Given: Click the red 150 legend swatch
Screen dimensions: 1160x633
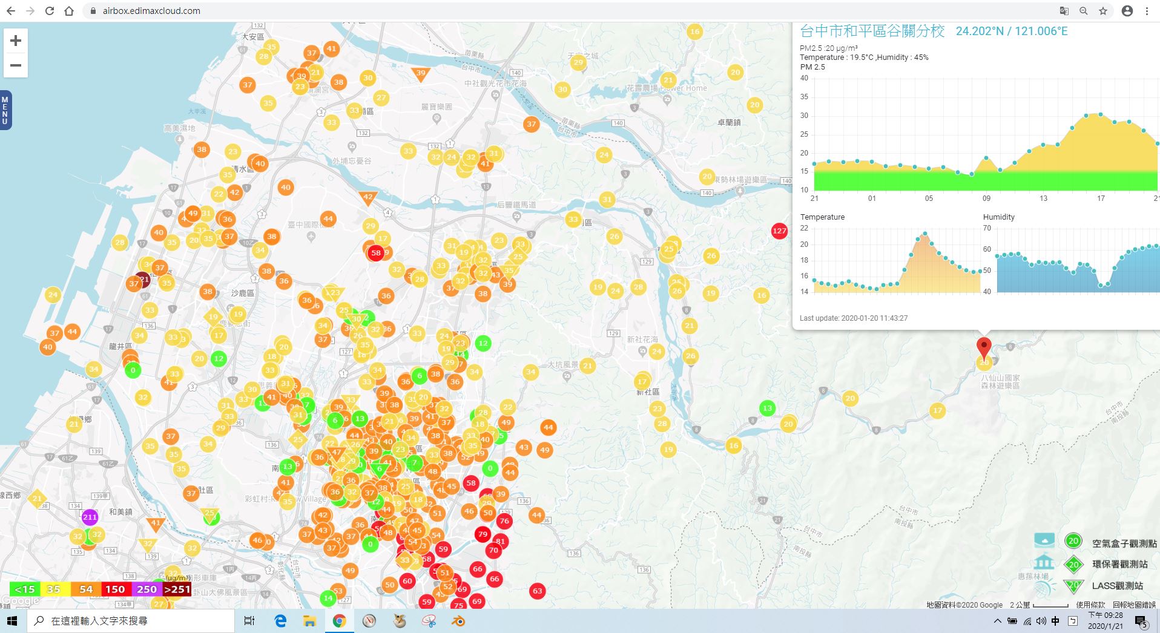Looking at the screenshot, I should (x=116, y=589).
